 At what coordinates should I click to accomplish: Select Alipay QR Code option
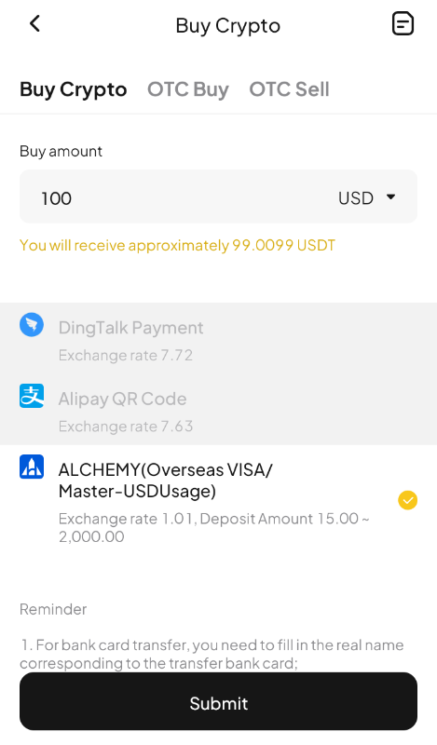tap(218, 411)
